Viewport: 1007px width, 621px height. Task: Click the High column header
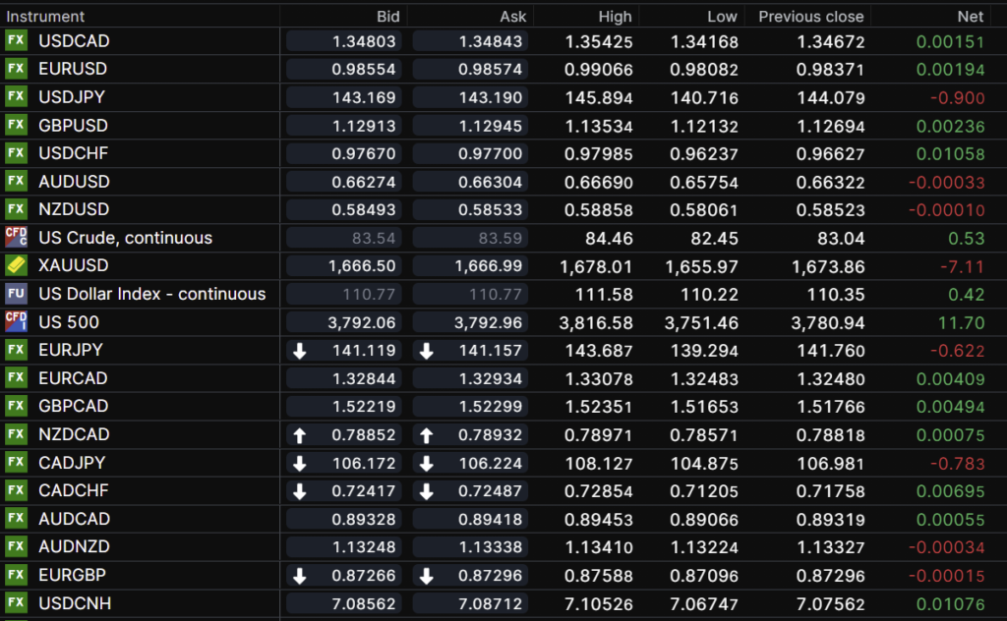(x=615, y=16)
